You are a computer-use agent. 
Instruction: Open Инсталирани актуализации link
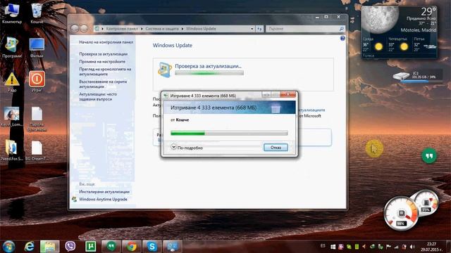(x=104, y=192)
